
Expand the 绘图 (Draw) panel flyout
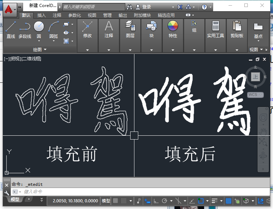tap(40, 49)
